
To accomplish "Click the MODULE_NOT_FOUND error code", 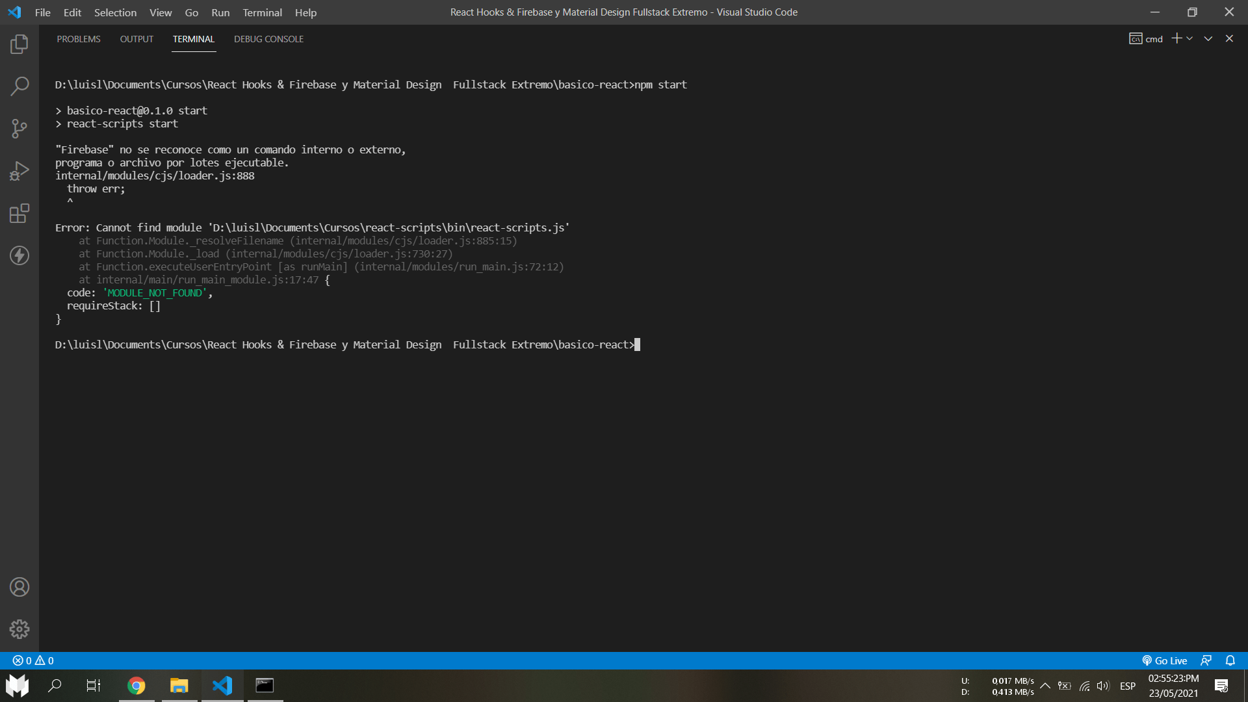I will coord(155,293).
